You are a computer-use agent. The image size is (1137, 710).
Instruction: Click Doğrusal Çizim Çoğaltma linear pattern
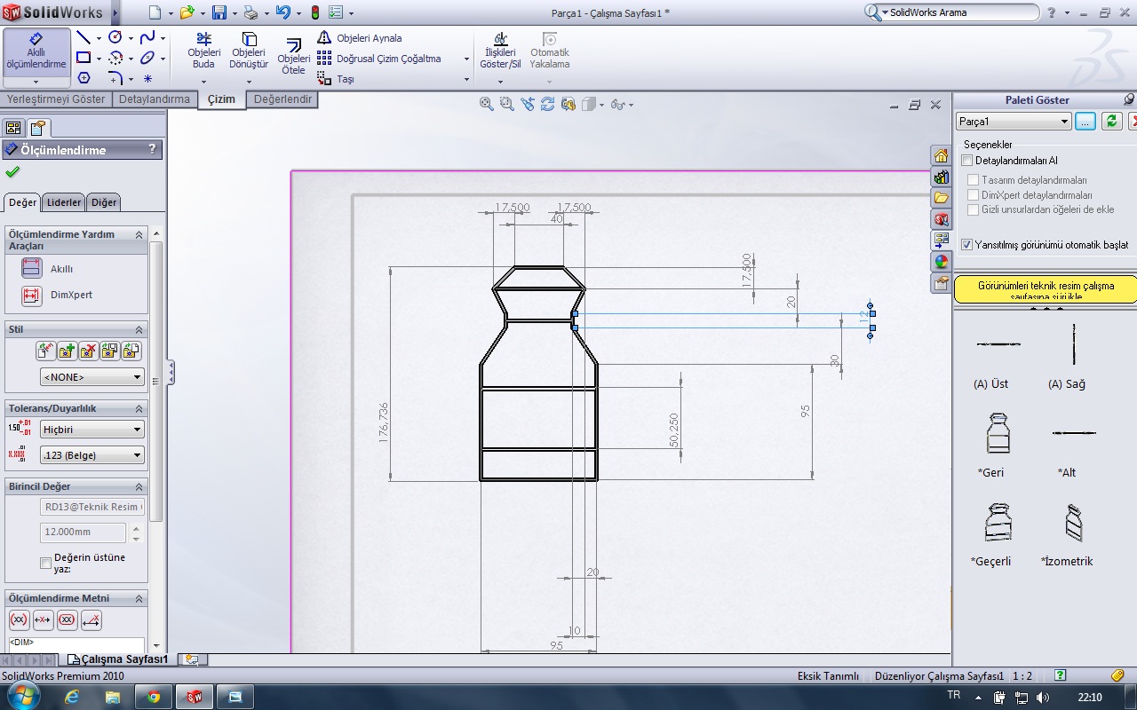[x=380, y=59]
